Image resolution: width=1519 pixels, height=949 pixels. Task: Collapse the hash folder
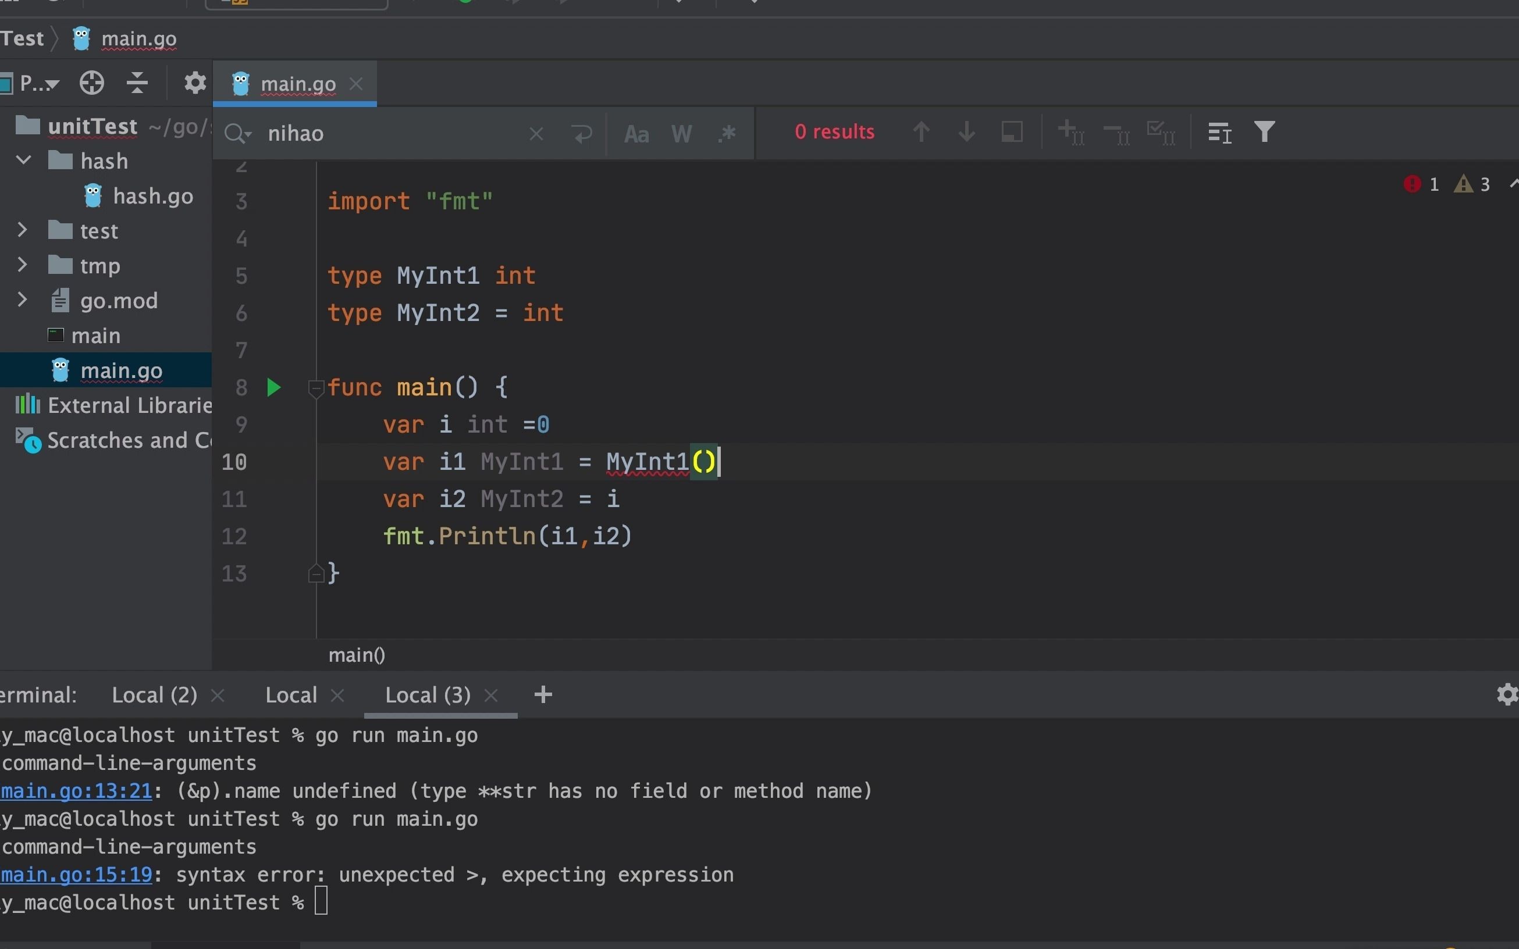point(23,160)
